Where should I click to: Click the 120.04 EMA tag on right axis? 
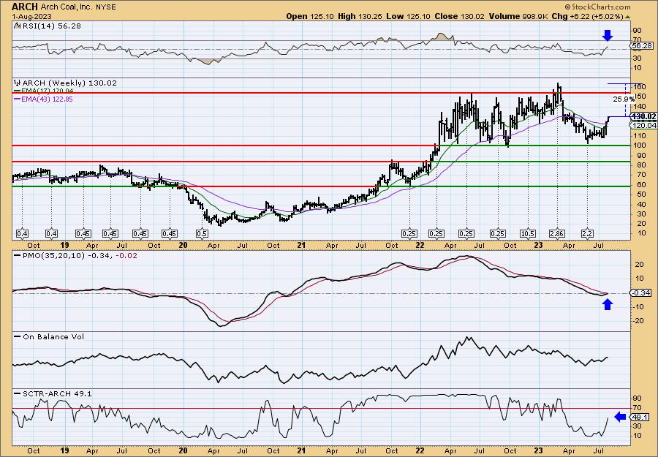(644, 125)
